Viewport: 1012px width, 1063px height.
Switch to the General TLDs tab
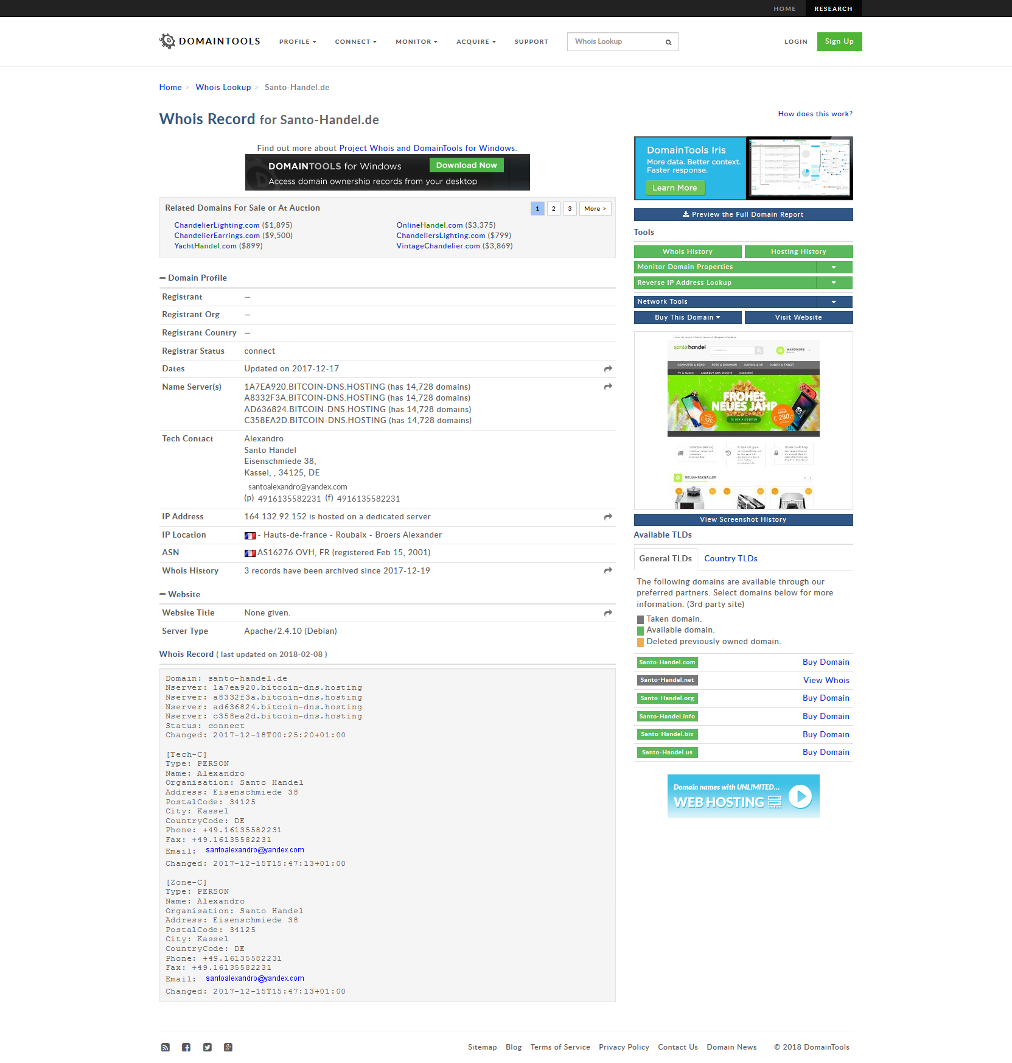(665, 559)
